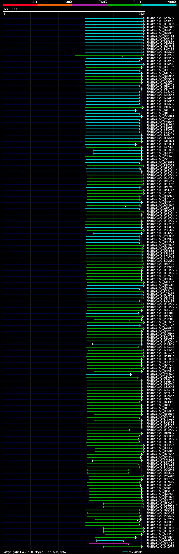Open the UniRef100_C1E609 hit
Image resolution: width=179 pixels, height=554 pixels.
[161, 107]
